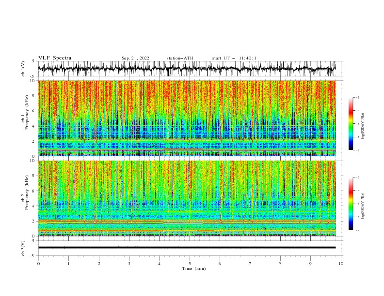Viewport: 384px width, 296px height.
Task: Click the "VLF Spectra" title text
Action: click(x=55, y=58)
